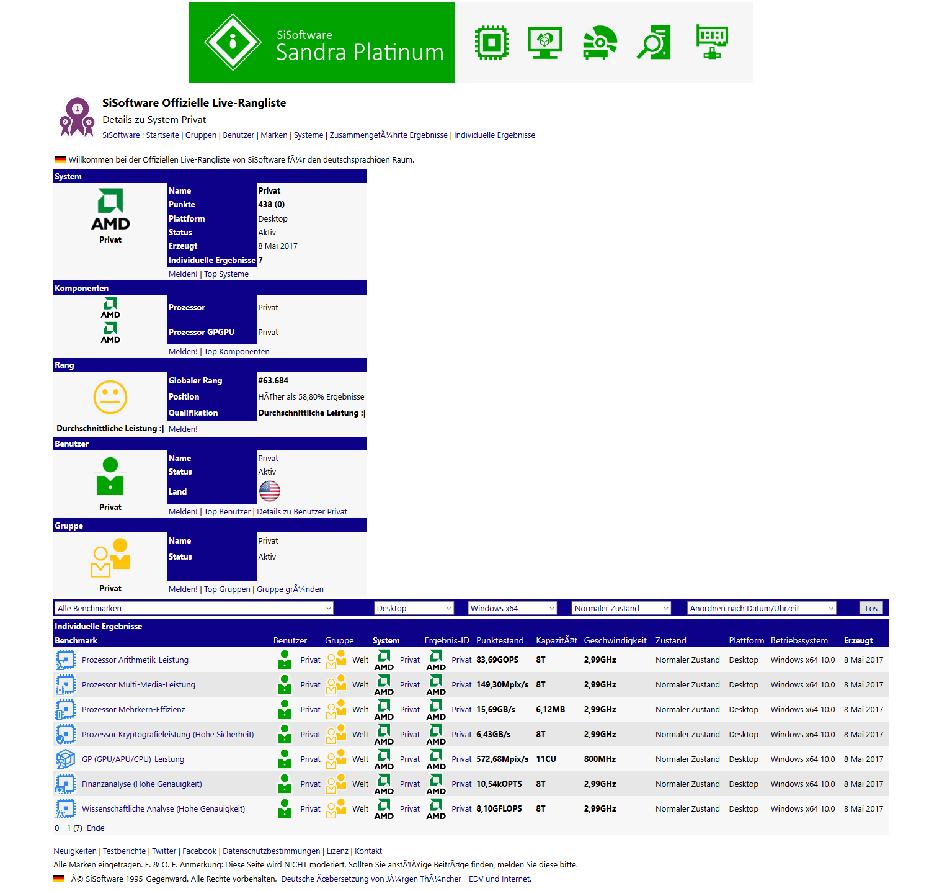Click the US flag icon in Land row
Image resolution: width=942 pixels, height=891 pixels.
(x=269, y=491)
